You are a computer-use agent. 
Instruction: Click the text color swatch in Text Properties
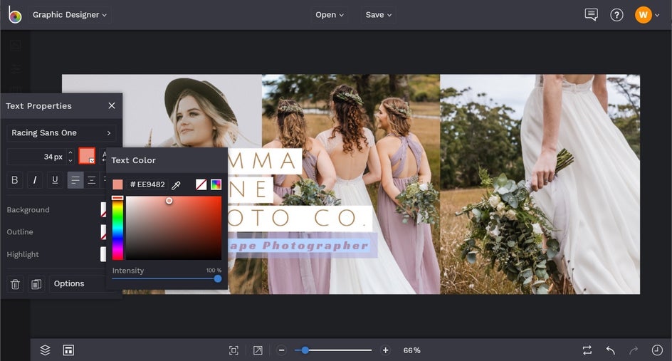87,156
